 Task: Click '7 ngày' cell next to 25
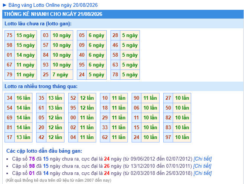[61, 74]
